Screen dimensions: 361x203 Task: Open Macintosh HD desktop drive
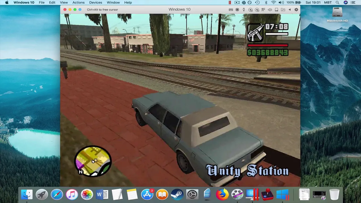(337, 15)
